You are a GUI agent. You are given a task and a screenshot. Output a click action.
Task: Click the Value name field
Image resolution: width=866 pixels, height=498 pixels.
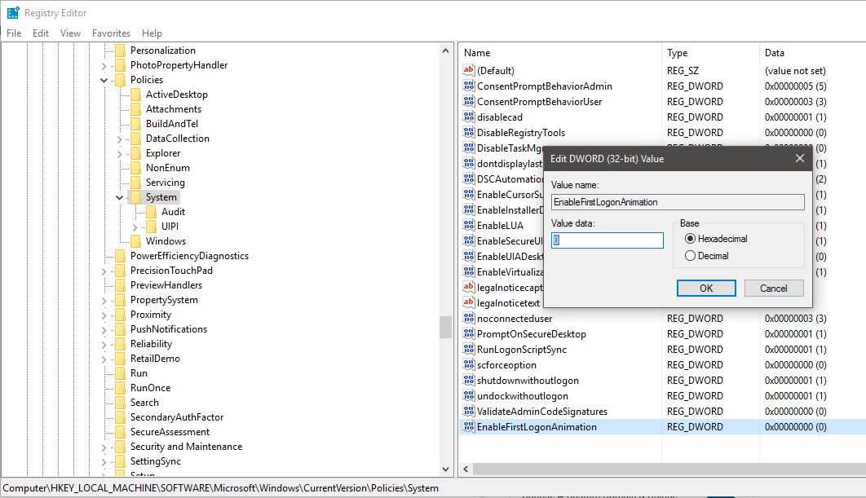point(678,202)
